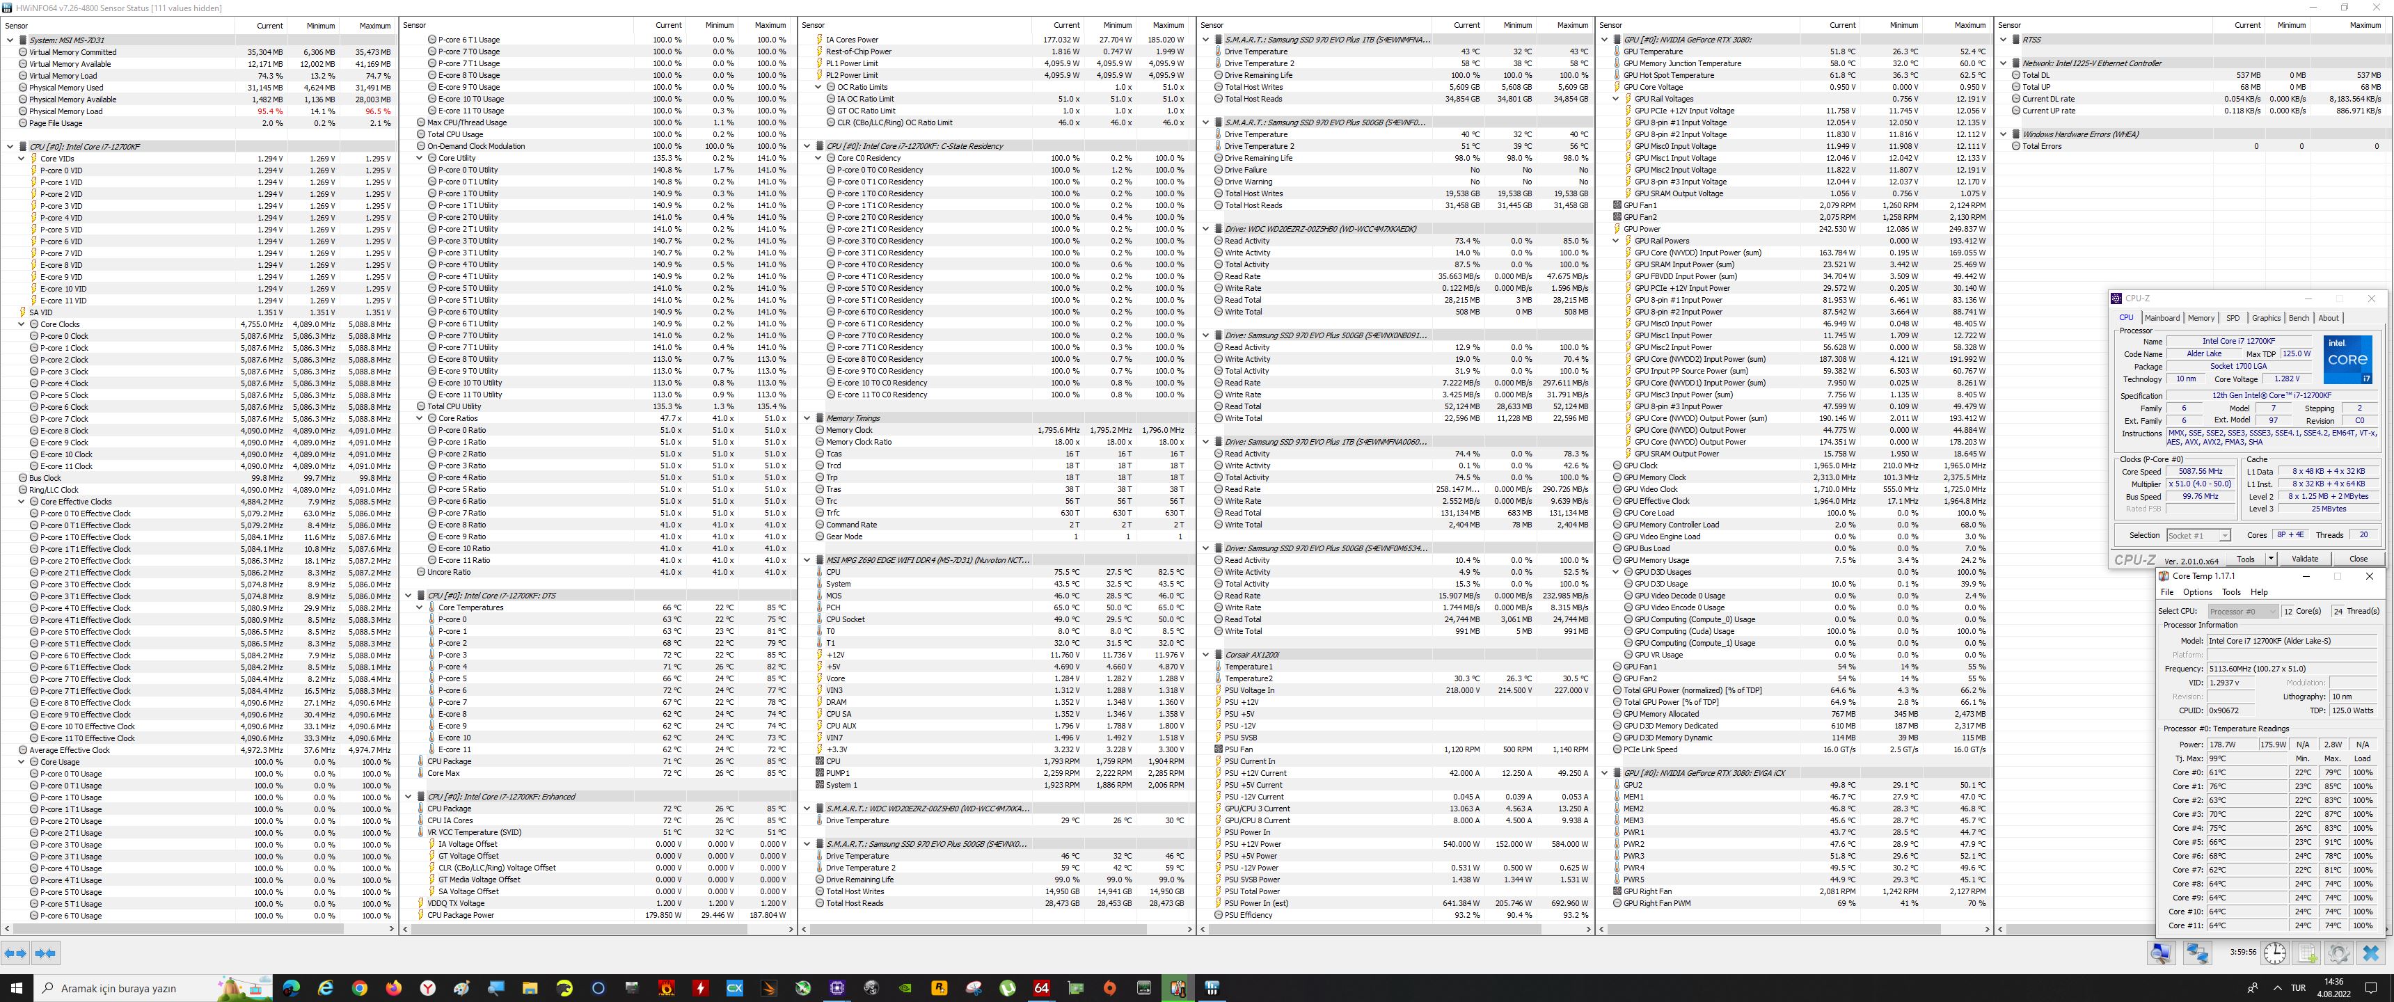Image resolution: width=2394 pixels, height=1002 pixels.
Task: Collapse GPU Rail Voltages node
Action: 1616,99
